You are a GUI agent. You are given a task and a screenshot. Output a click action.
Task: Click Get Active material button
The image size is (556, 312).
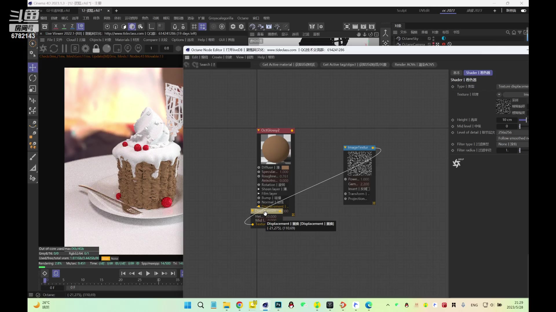point(288,65)
